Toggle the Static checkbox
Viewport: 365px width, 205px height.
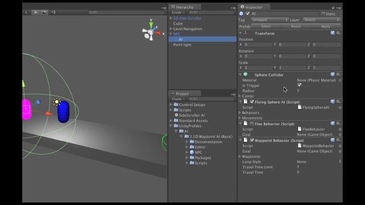(x=323, y=14)
